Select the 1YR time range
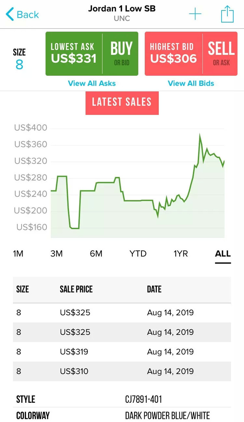This screenshot has width=244, height=422. coord(181,254)
